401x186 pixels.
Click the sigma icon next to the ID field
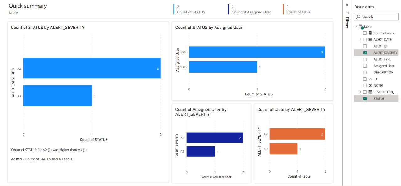point(370,79)
